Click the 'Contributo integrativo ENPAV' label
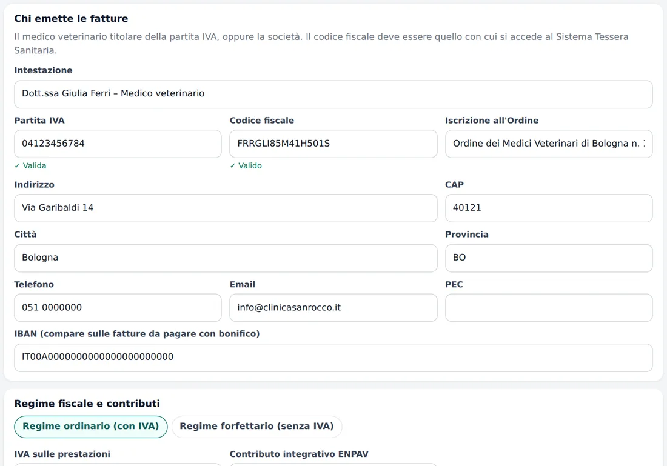Screen dimensions: 667x466 tap(299, 454)
